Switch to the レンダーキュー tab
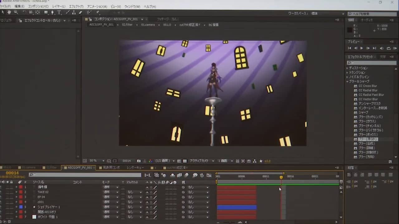This screenshot has height=224, width=399. 135,168
